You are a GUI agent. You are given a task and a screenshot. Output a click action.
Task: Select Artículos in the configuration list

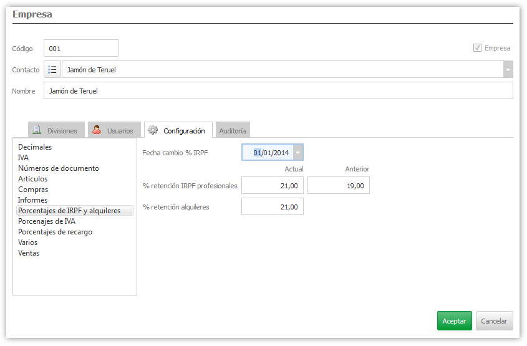coord(32,179)
